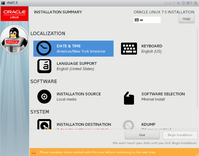Open the Kdump icon
This screenshot has width=199, height=156.
(x=129, y=125)
